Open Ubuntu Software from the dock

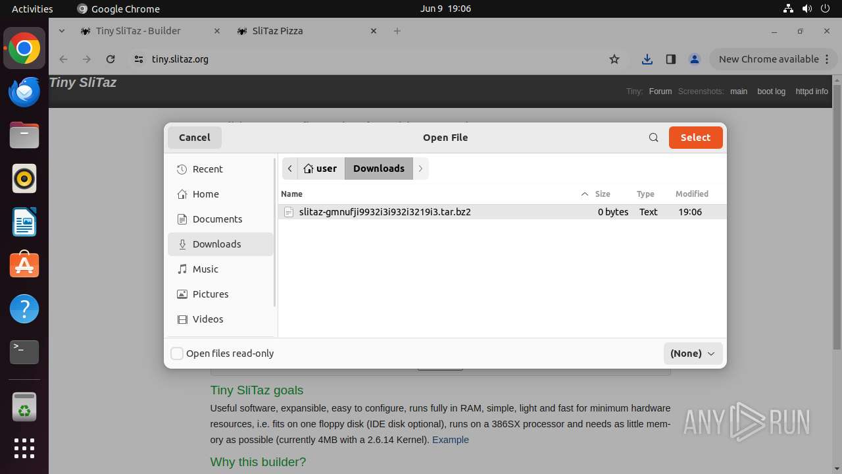click(24, 265)
